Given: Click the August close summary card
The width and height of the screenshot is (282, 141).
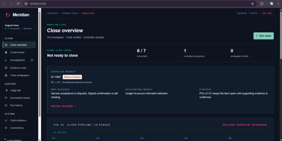Looking at the screenshot, I should [19, 27].
